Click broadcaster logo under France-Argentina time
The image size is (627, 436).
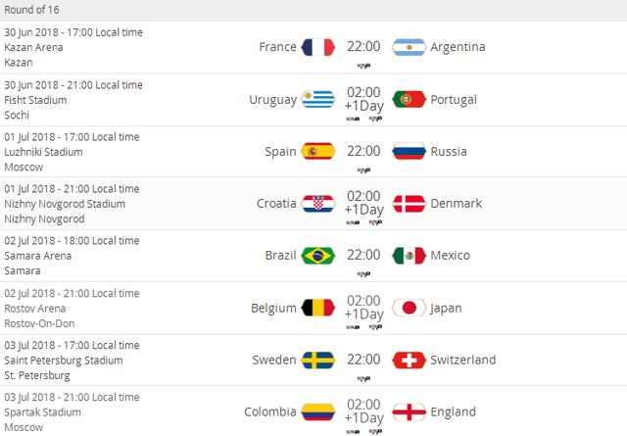pyautogui.click(x=363, y=66)
